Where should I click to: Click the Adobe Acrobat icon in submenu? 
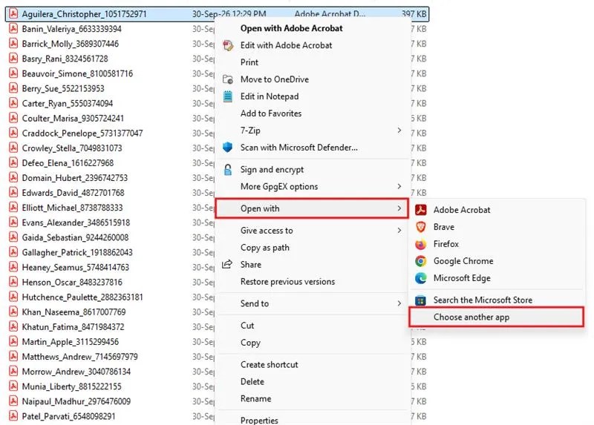coord(420,210)
